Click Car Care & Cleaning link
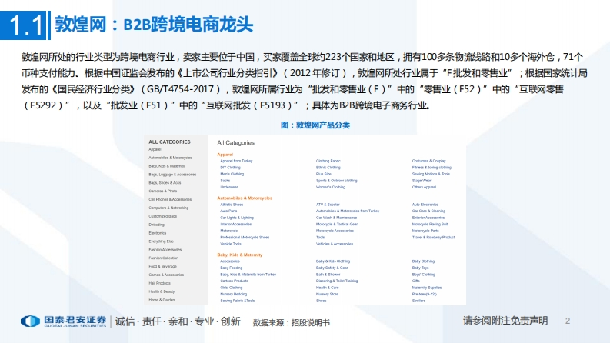610x343 pixels. pos(428,211)
